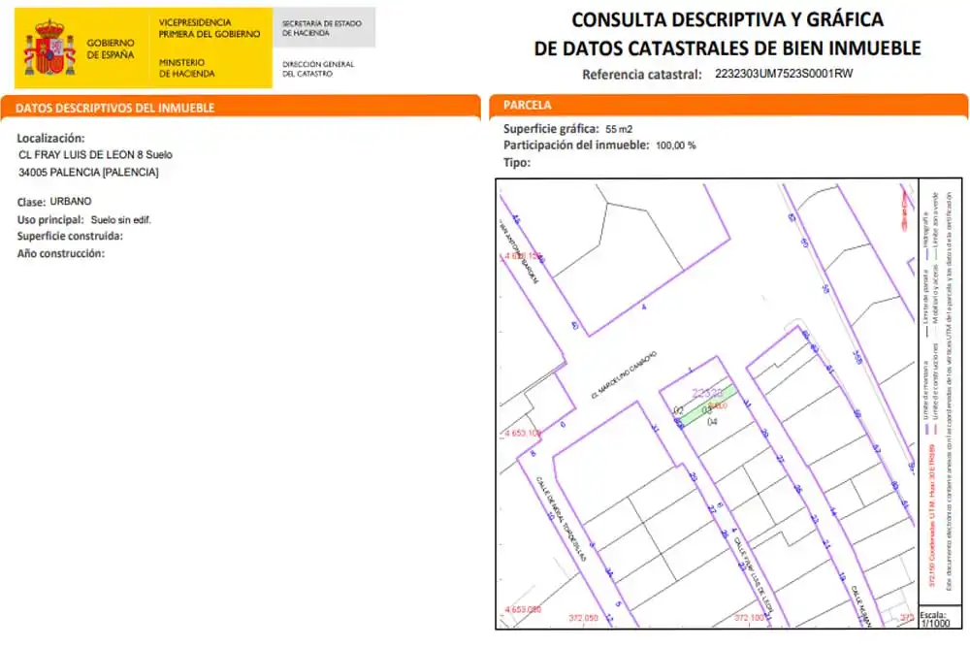
Task: Click the map legend strip beside the map
Action: 940,392
